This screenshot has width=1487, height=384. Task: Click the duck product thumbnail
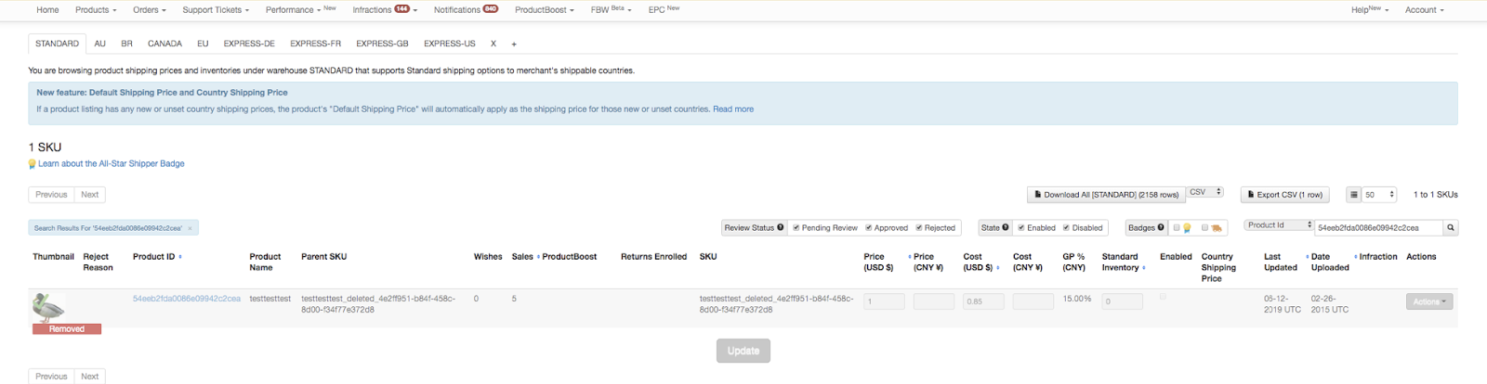48,307
